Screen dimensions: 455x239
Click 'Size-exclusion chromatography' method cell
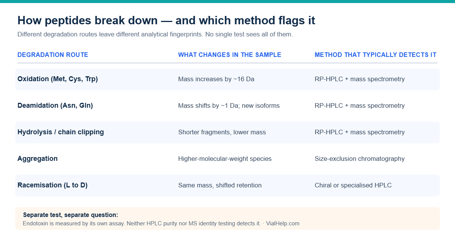click(359, 159)
